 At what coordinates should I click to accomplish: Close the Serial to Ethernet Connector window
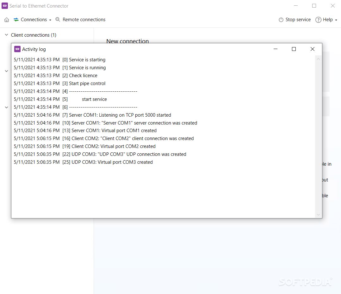pyautogui.click(x=332, y=6)
